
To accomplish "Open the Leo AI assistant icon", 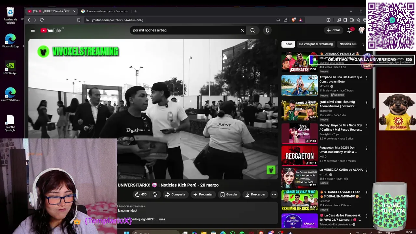I will (358, 20).
